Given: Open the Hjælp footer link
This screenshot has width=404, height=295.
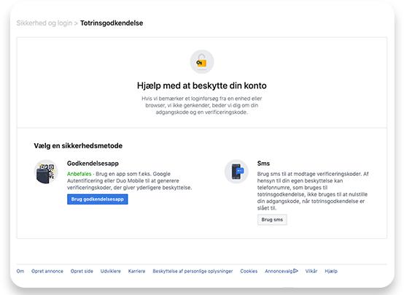Looking at the screenshot, I should click(331, 271).
